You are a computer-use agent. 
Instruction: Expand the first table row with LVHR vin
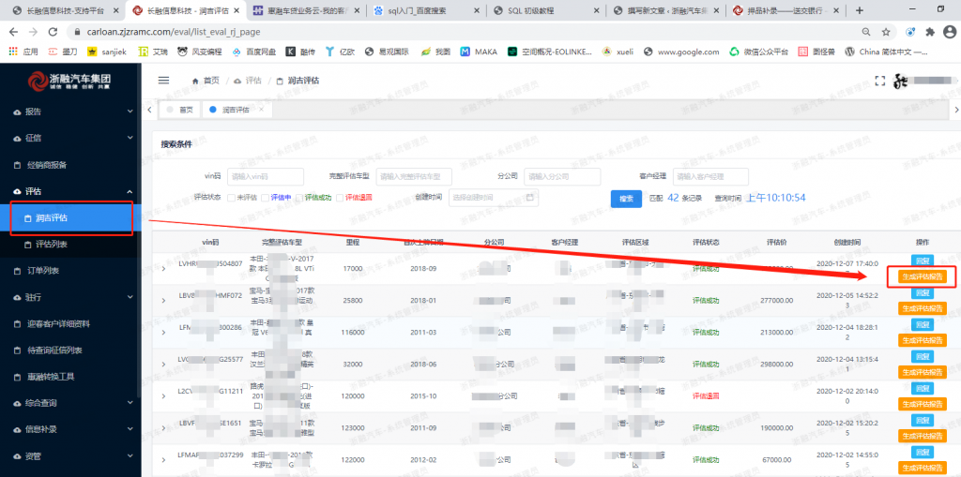tap(163, 268)
